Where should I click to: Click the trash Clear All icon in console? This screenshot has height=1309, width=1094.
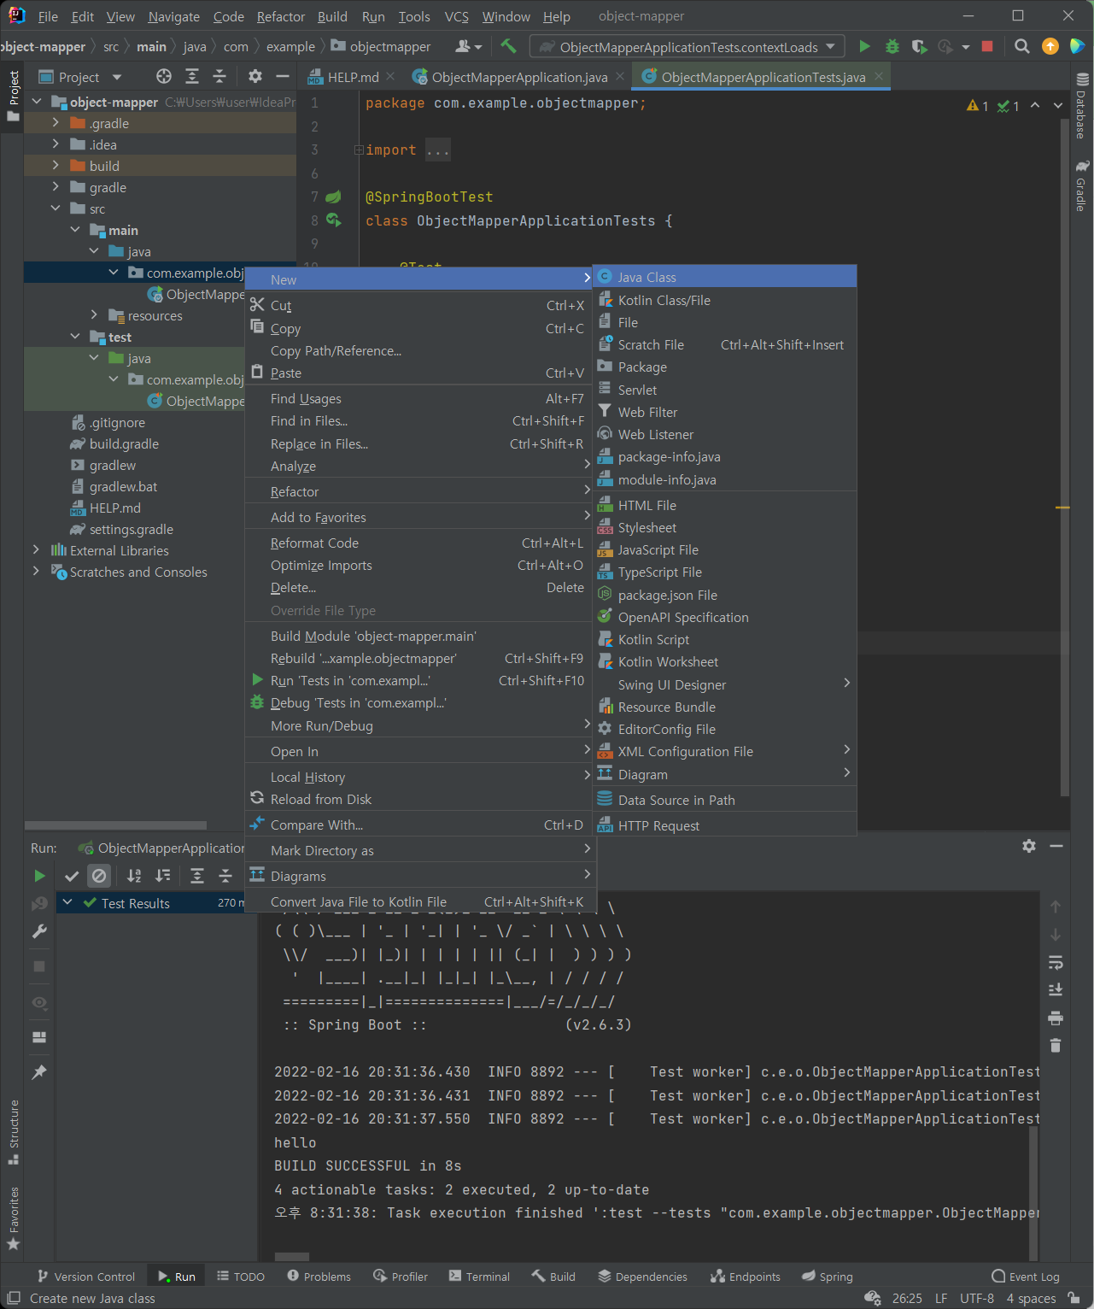coord(1056,1045)
